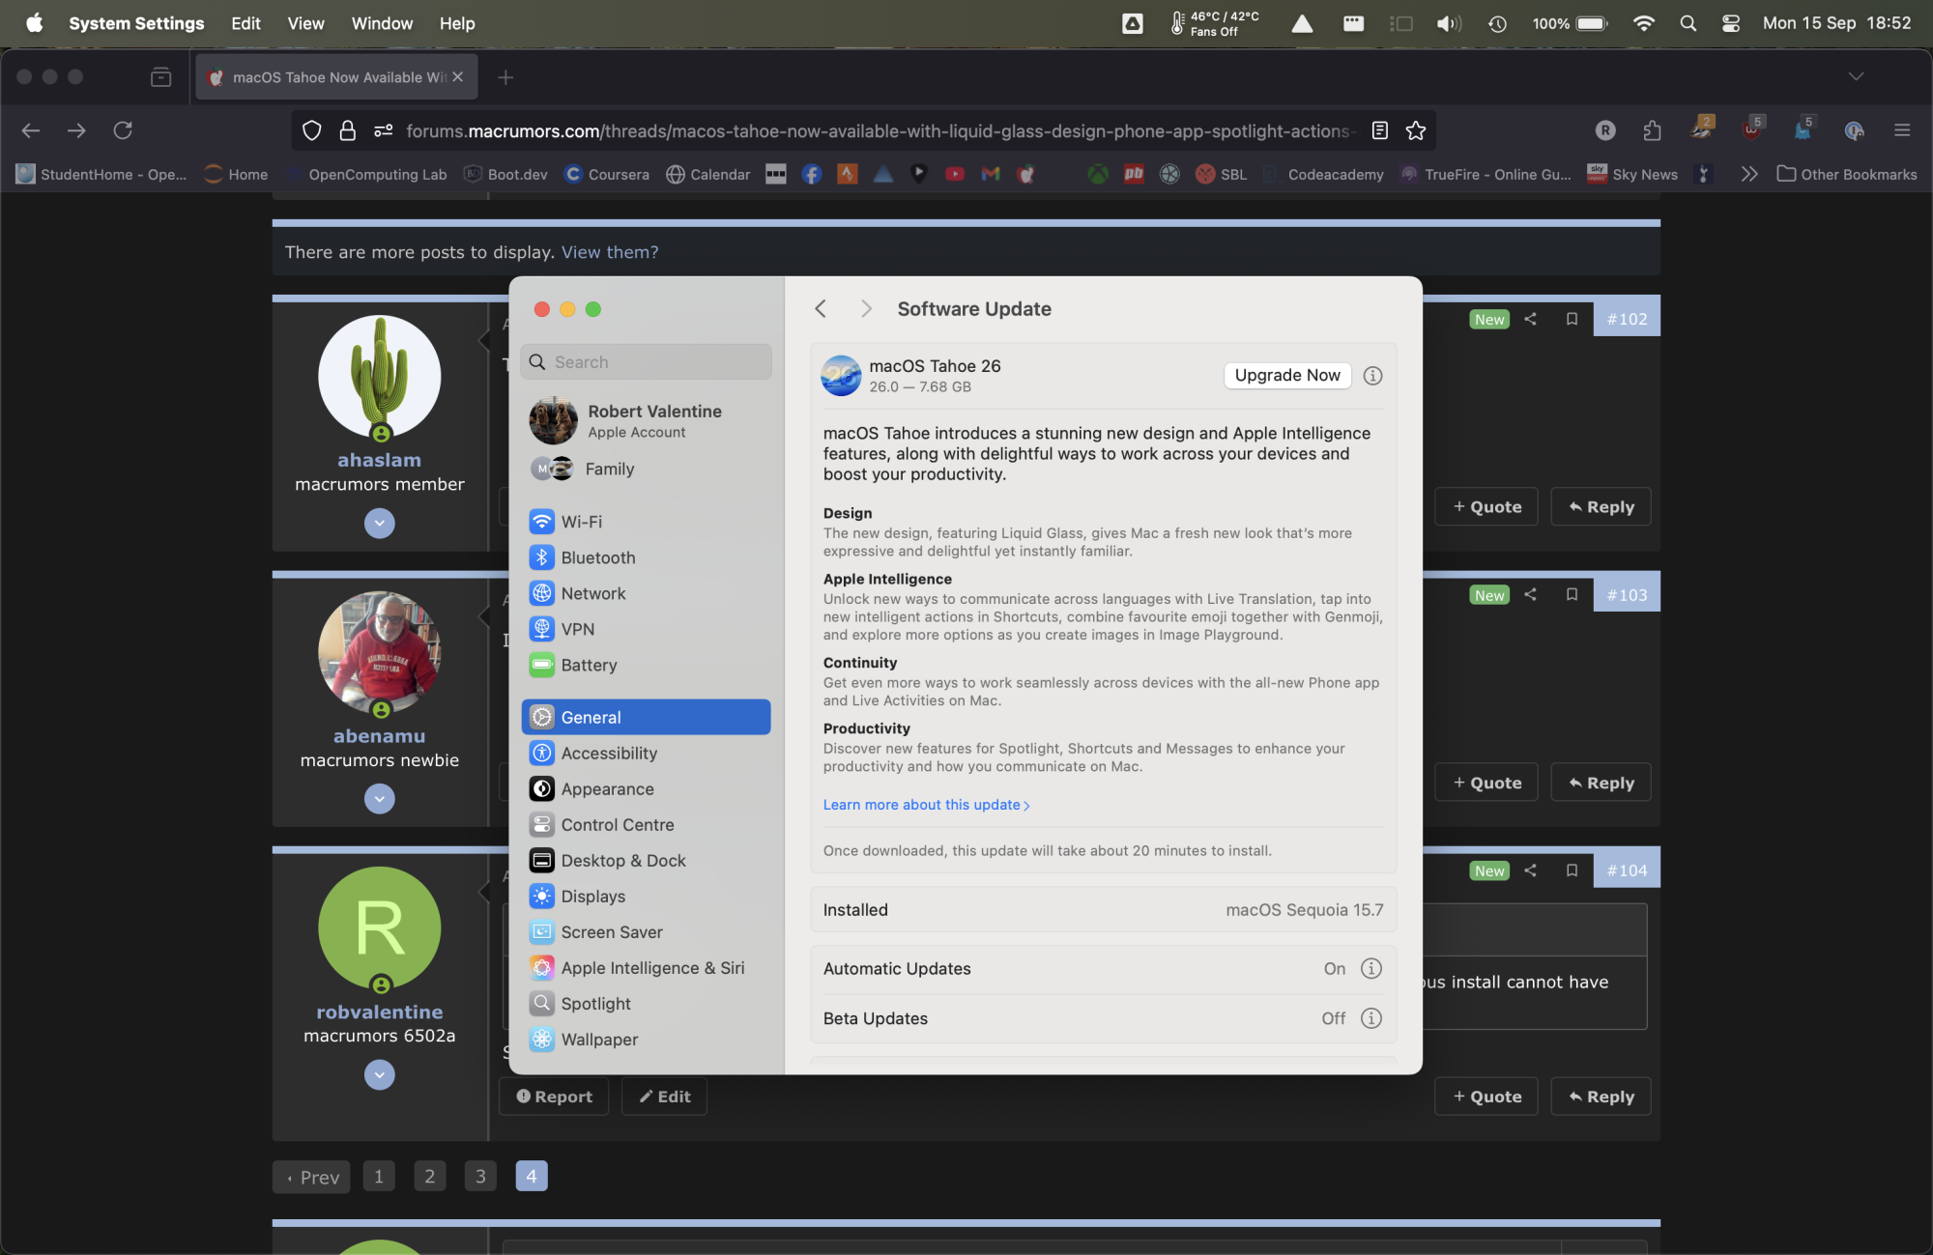Select Bluetooth in System Settings sidebar

pyautogui.click(x=597, y=557)
